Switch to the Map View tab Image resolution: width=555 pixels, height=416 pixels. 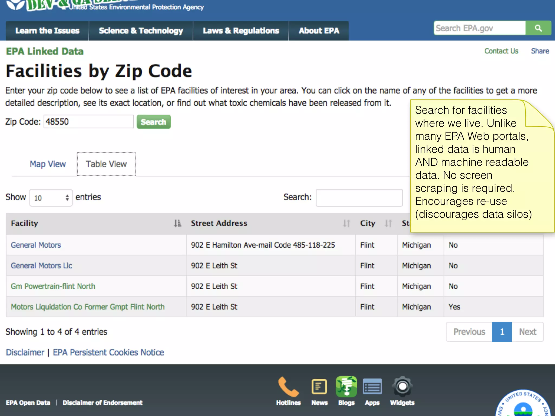[48, 164]
